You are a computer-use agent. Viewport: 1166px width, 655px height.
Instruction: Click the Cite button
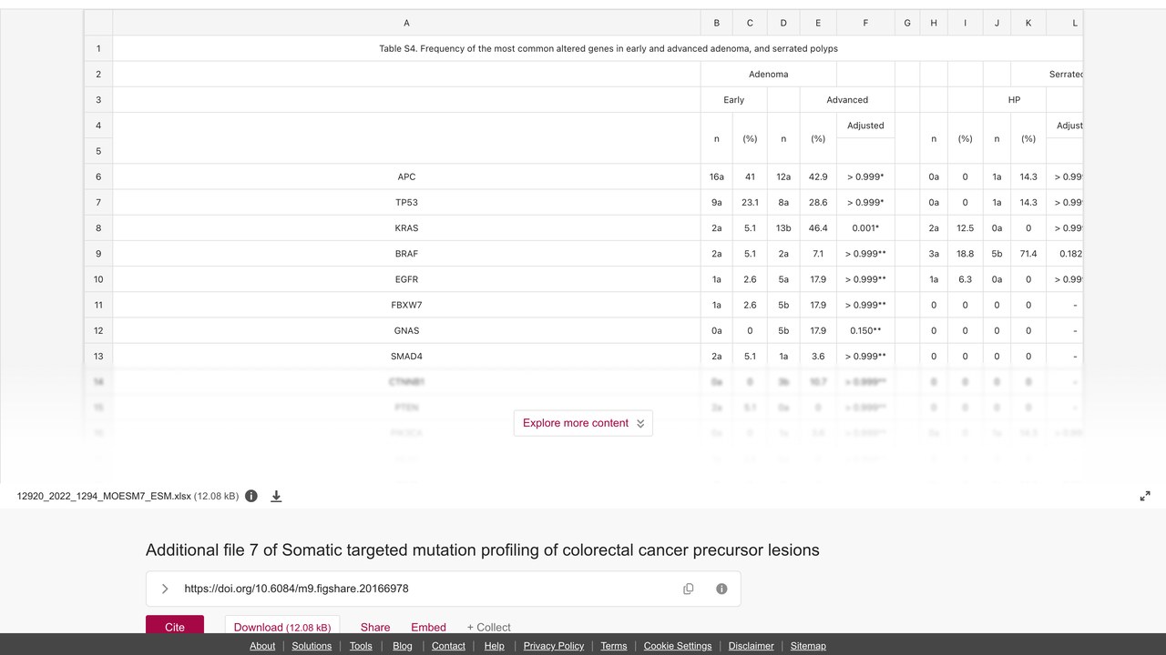tap(175, 626)
